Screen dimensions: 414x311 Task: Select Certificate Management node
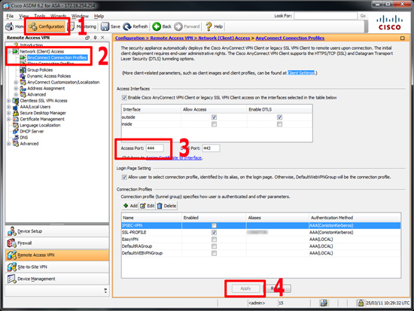(x=42, y=119)
